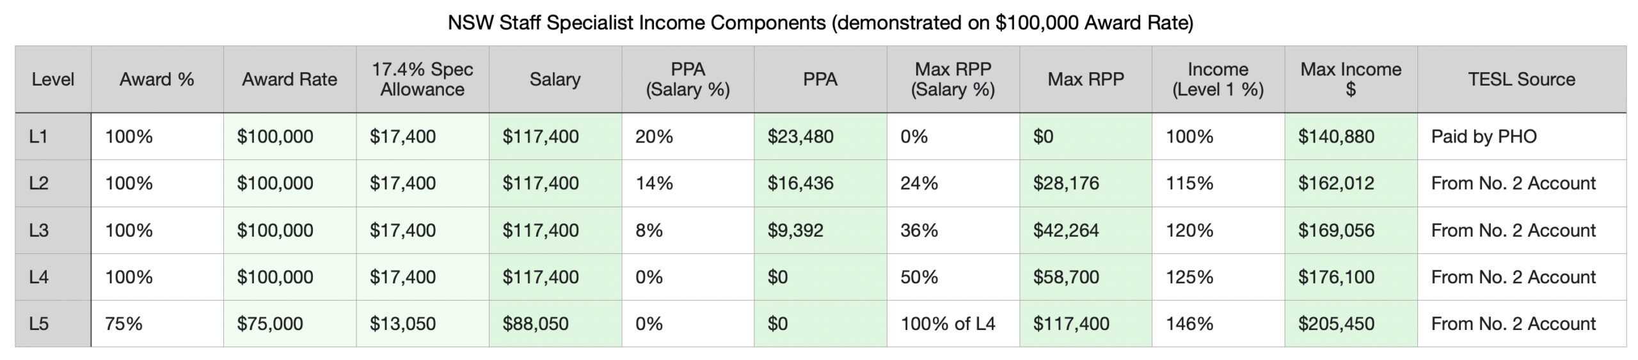Click the $23,480 PPA cell
The image size is (1638, 360).
800,136
